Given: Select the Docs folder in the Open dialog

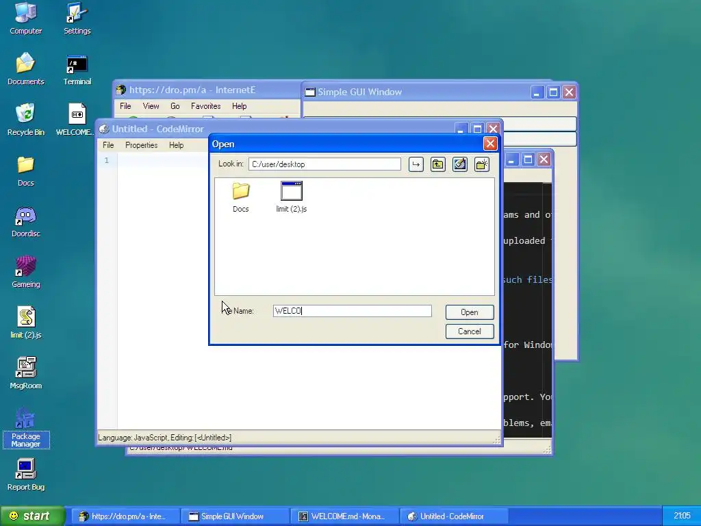Looking at the screenshot, I should (x=240, y=197).
